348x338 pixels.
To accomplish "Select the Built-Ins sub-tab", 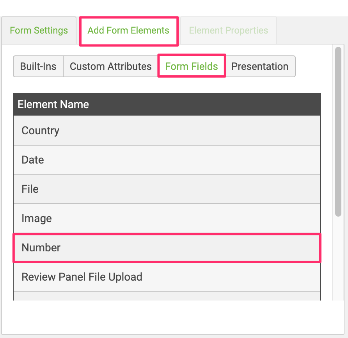I will point(38,66).
